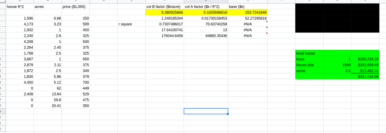Select the price cell 475
The width and height of the screenshot is (386, 133).
tap(76, 100)
